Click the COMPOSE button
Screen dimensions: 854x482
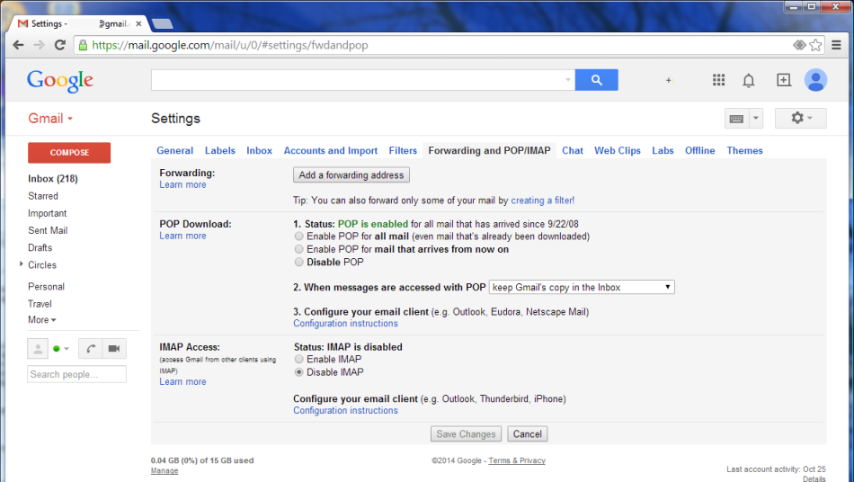(69, 153)
